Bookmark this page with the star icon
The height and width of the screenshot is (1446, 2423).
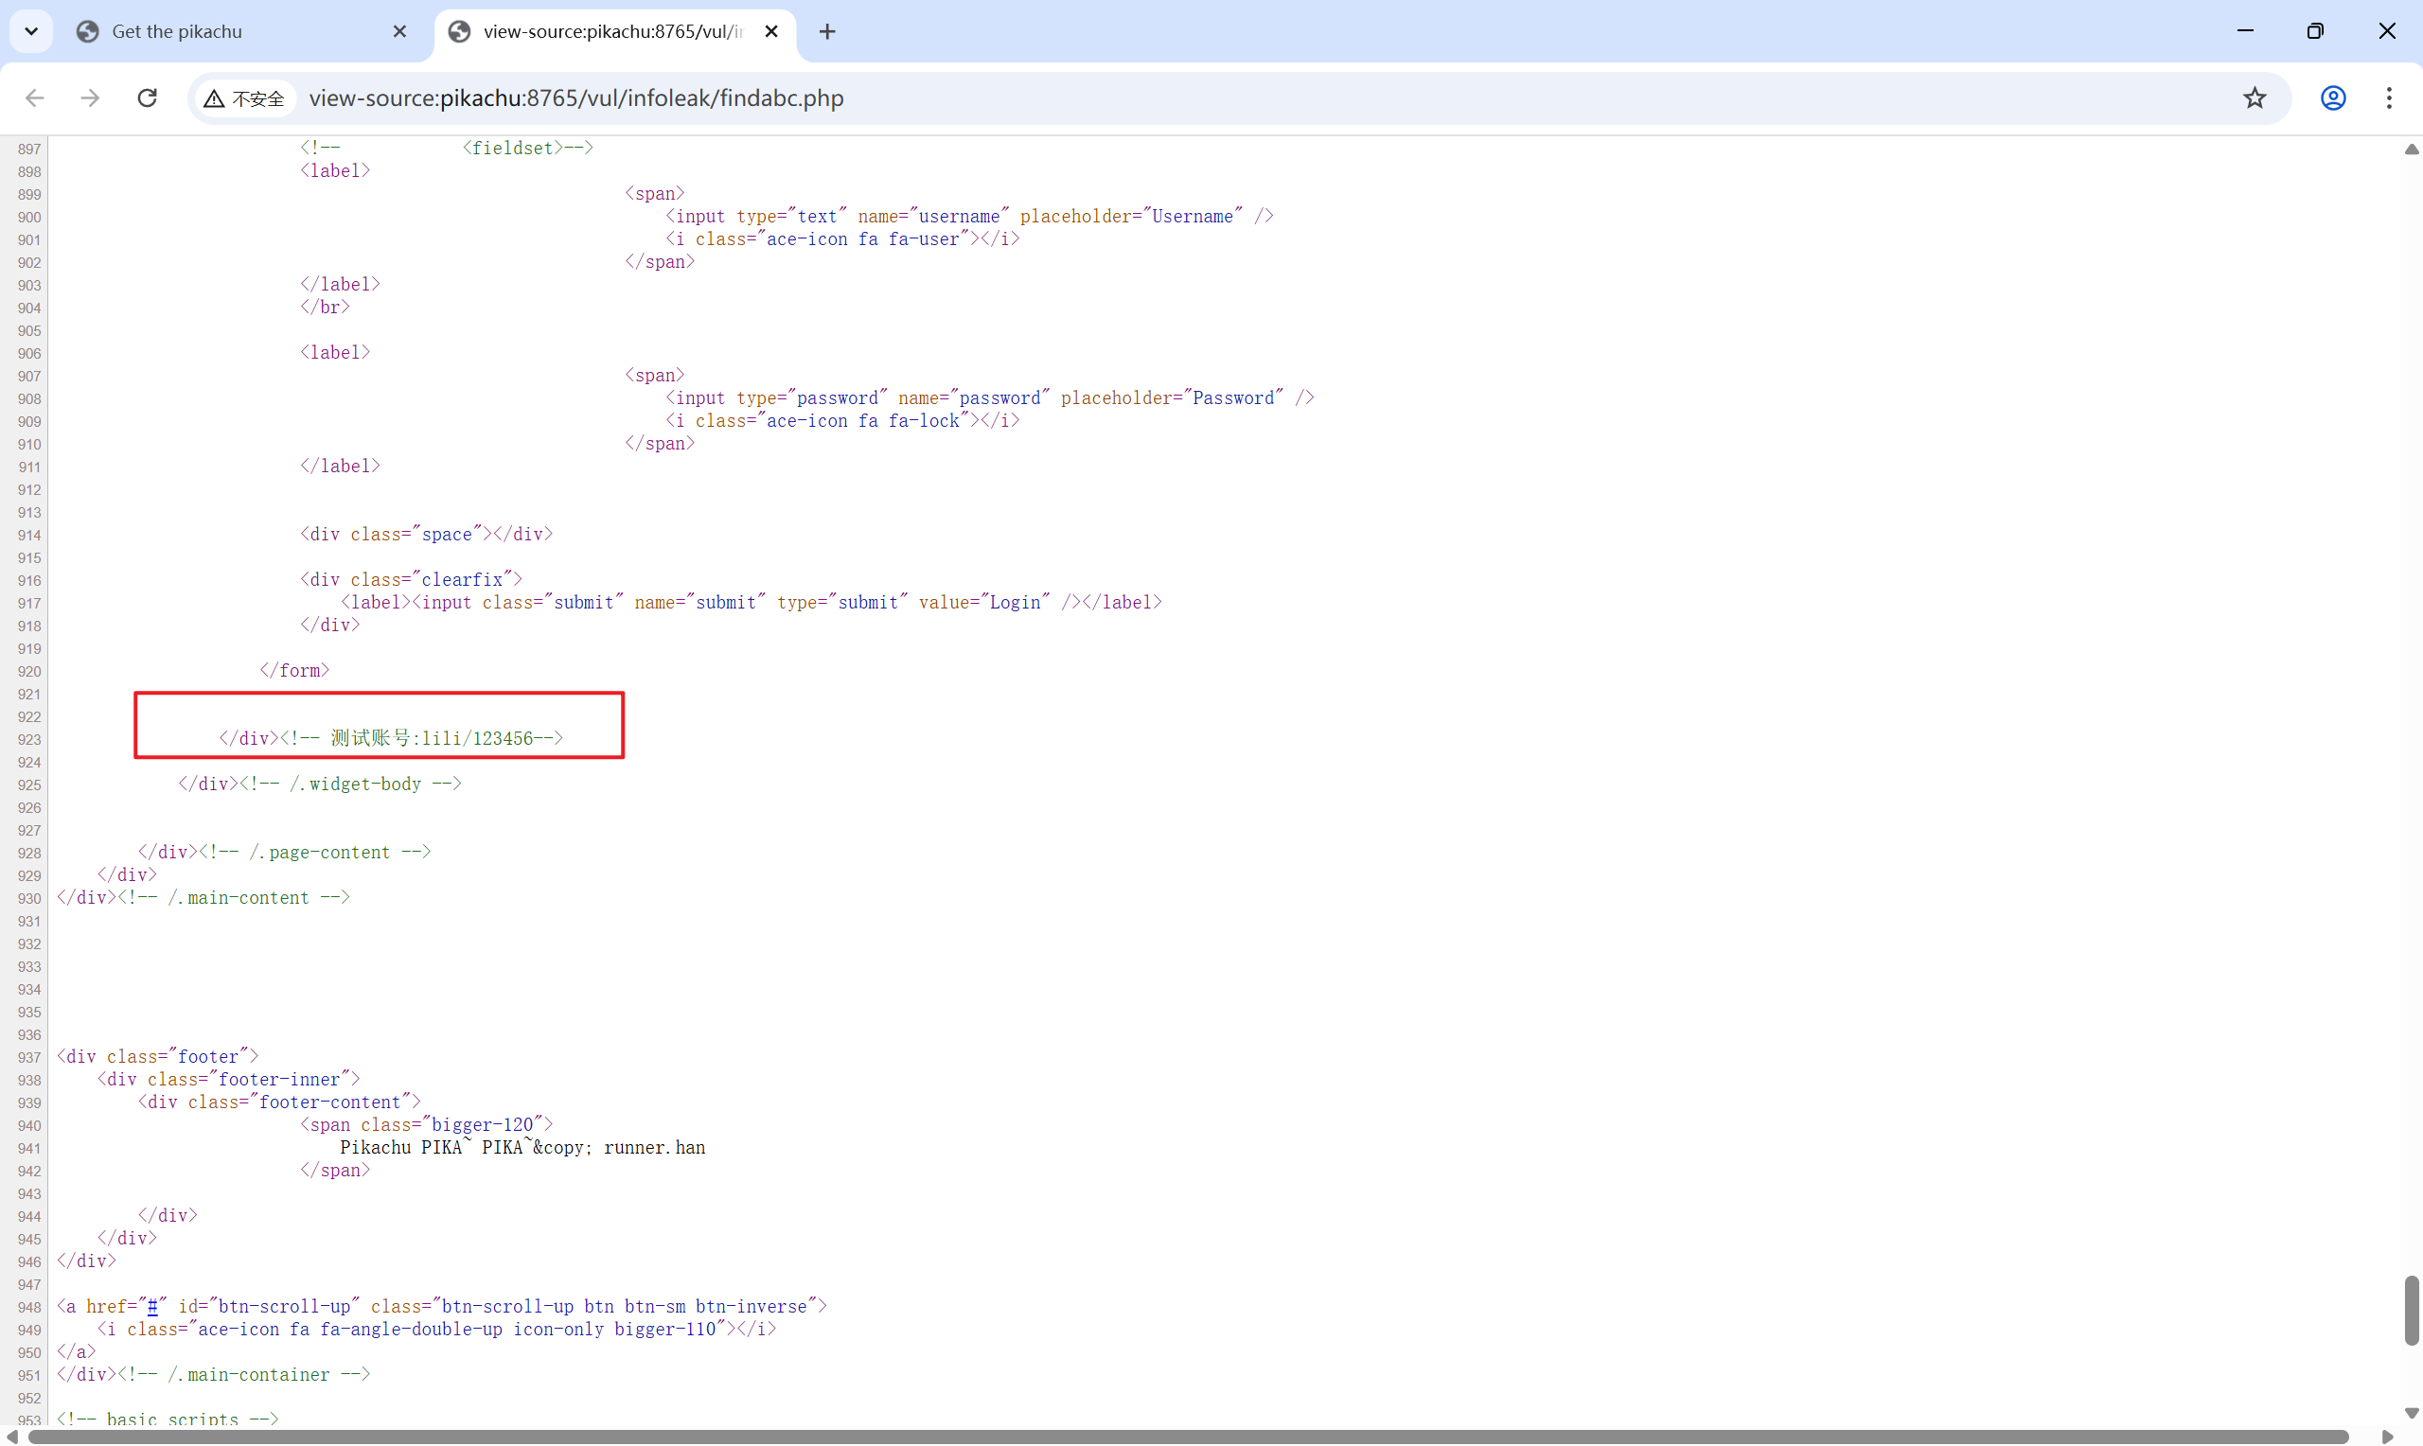pyautogui.click(x=2255, y=98)
